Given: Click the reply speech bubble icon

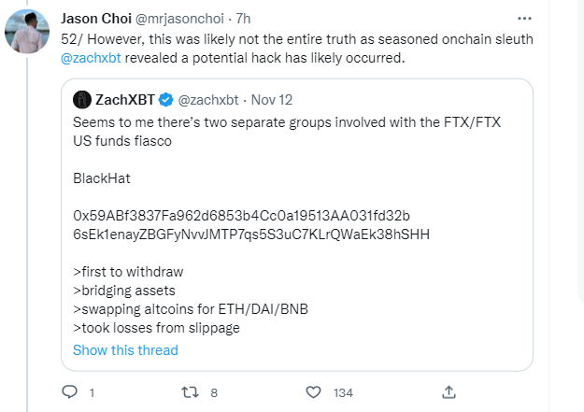Looking at the screenshot, I should (70, 392).
